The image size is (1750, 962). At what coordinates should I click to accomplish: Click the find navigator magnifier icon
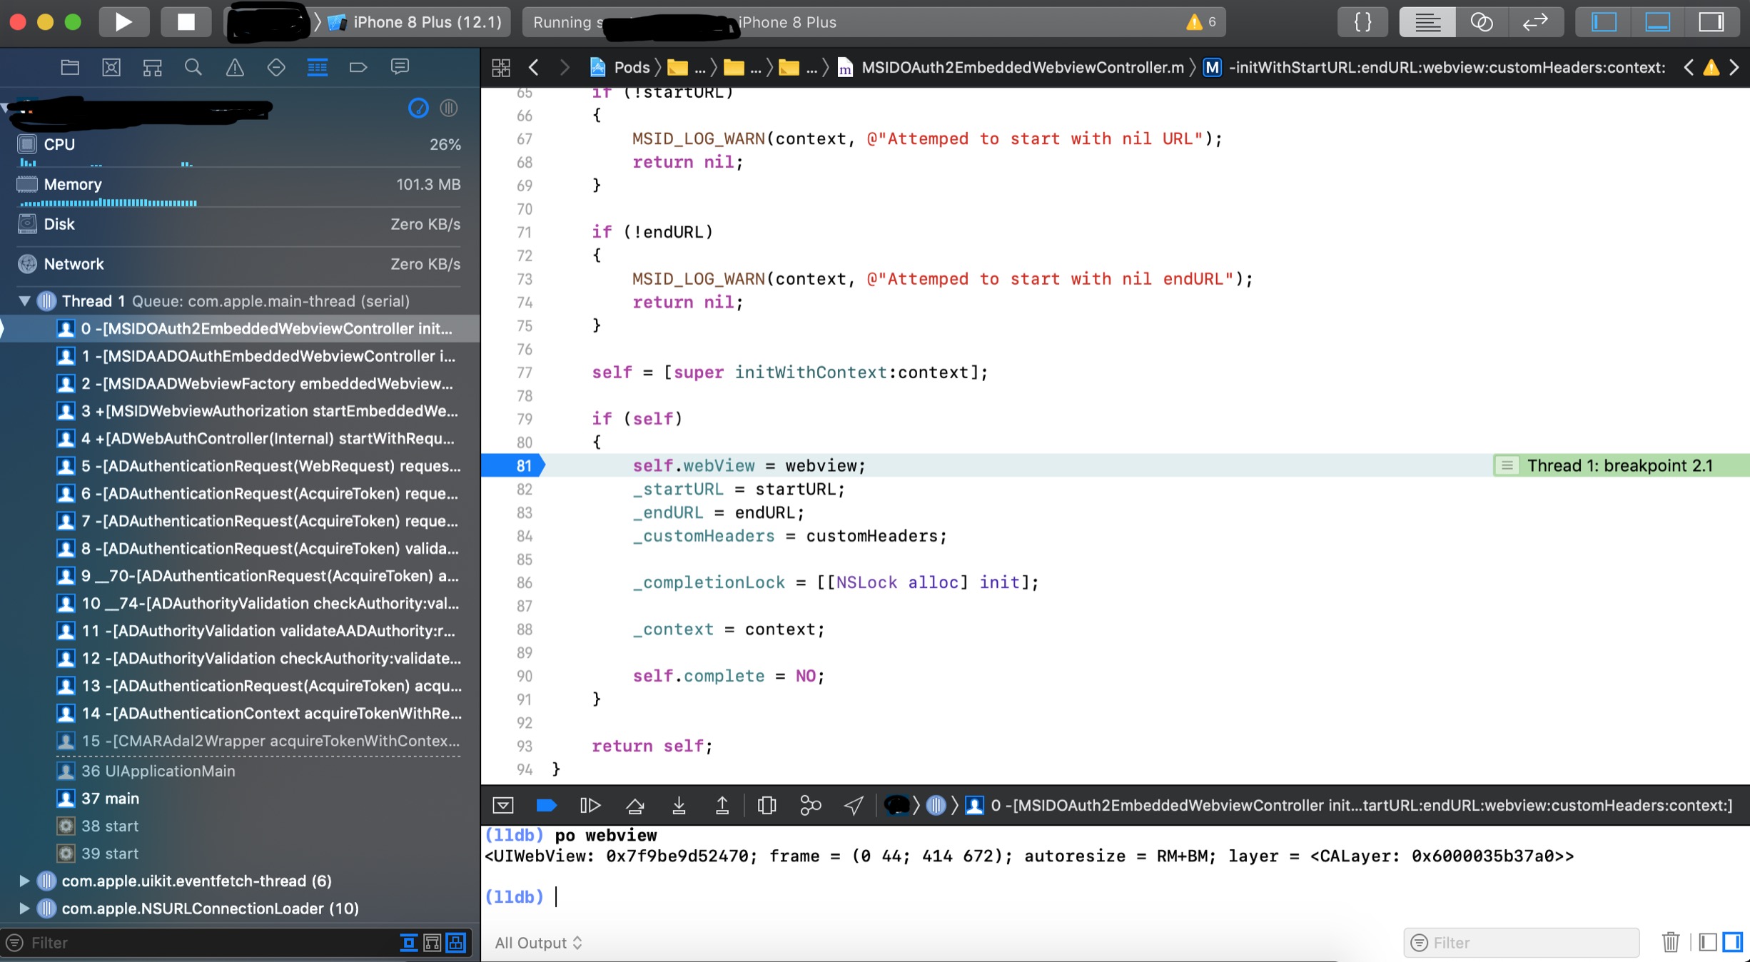193,67
